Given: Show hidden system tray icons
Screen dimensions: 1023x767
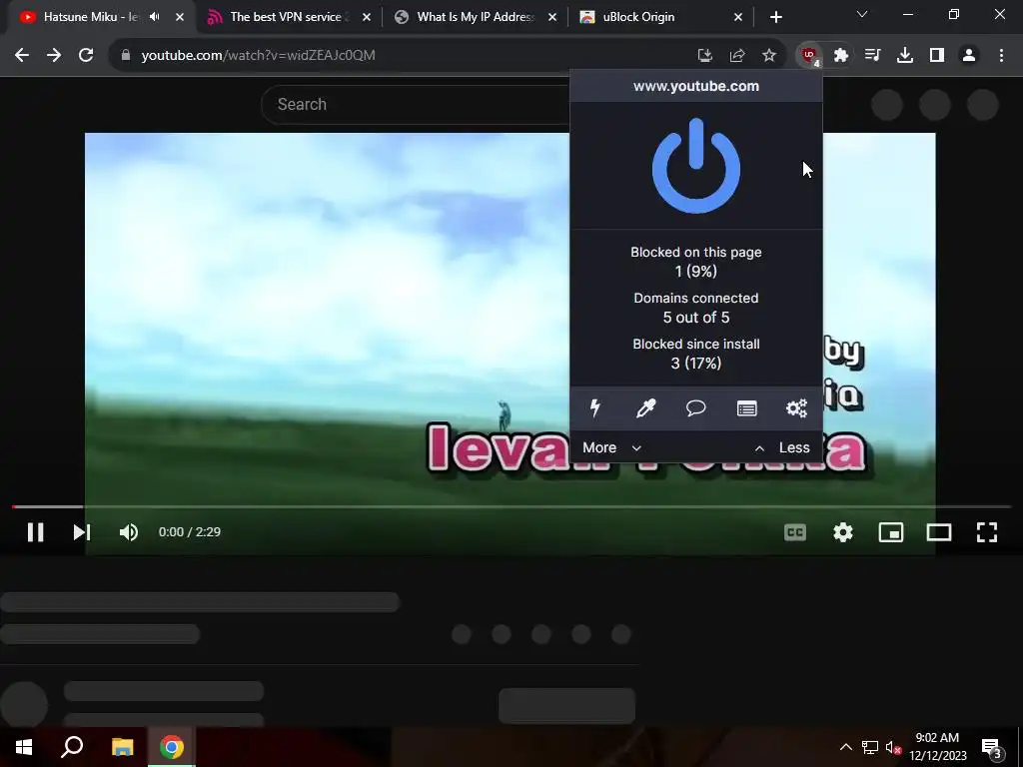Looking at the screenshot, I should click(x=845, y=747).
